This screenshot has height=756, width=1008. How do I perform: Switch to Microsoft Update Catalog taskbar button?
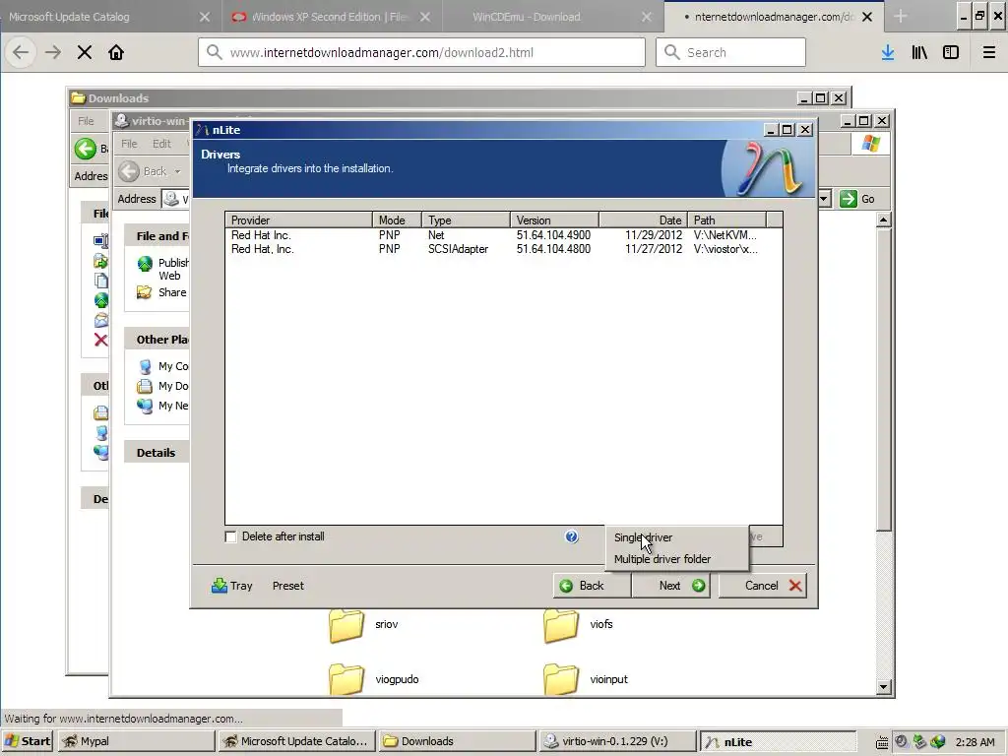pos(296,741)
